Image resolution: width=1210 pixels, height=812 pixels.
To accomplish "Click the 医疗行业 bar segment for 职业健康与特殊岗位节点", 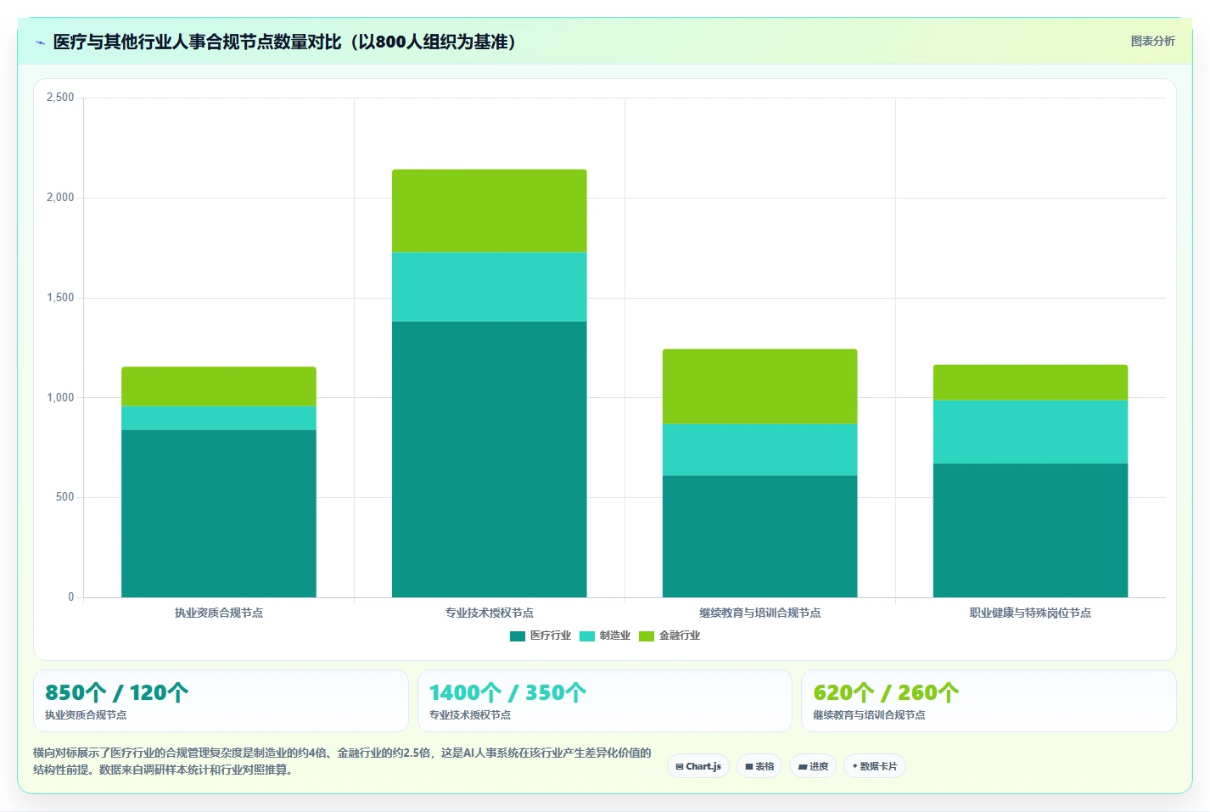I will pos(1031,530).
